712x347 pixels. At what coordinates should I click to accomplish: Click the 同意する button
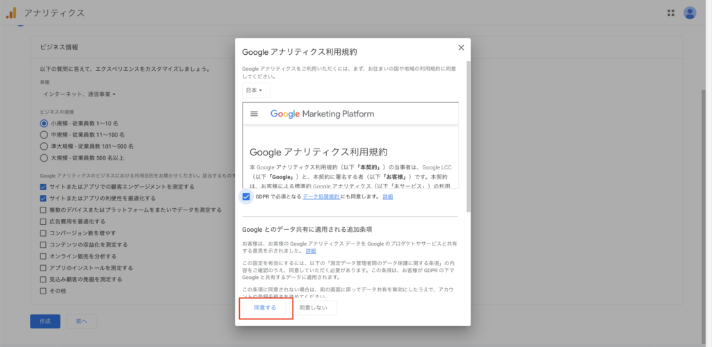pos(265,308)
